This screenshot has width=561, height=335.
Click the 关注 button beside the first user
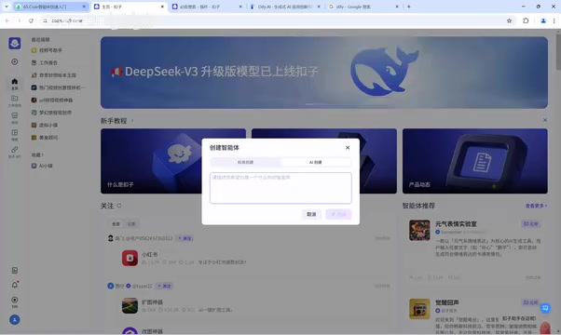(x=185, y=238)
